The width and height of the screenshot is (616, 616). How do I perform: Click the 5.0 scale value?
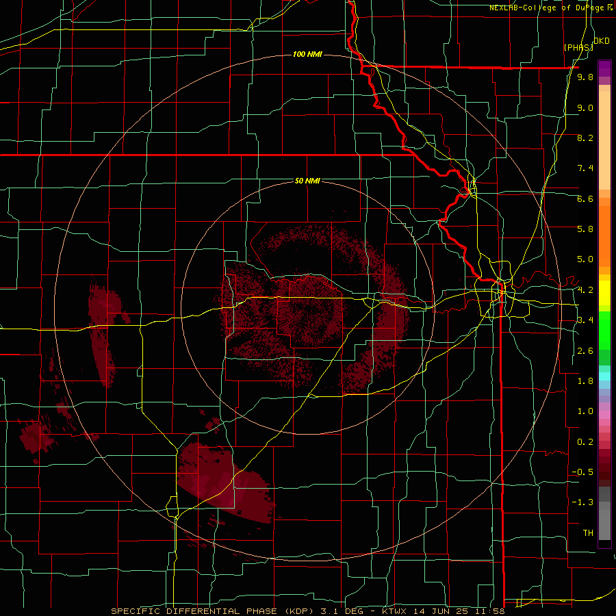(x=585, y=259)
